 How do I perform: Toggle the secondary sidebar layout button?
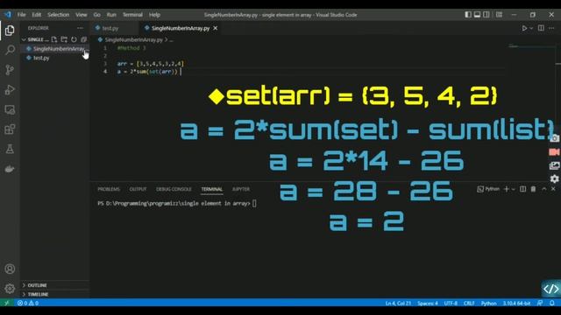pyautogui.click(x=486, y=15)
